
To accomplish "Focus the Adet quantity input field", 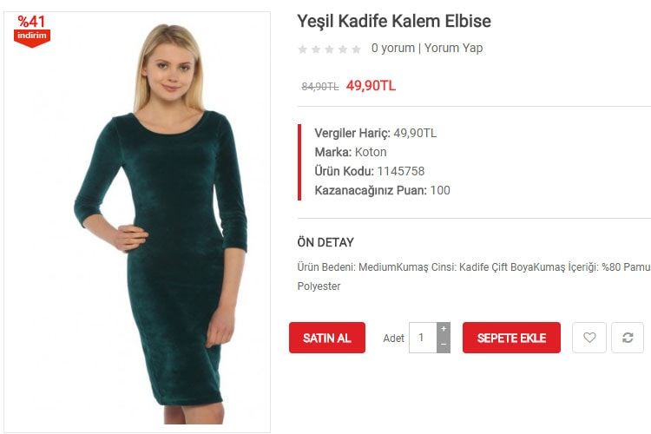I will point(423,338).
